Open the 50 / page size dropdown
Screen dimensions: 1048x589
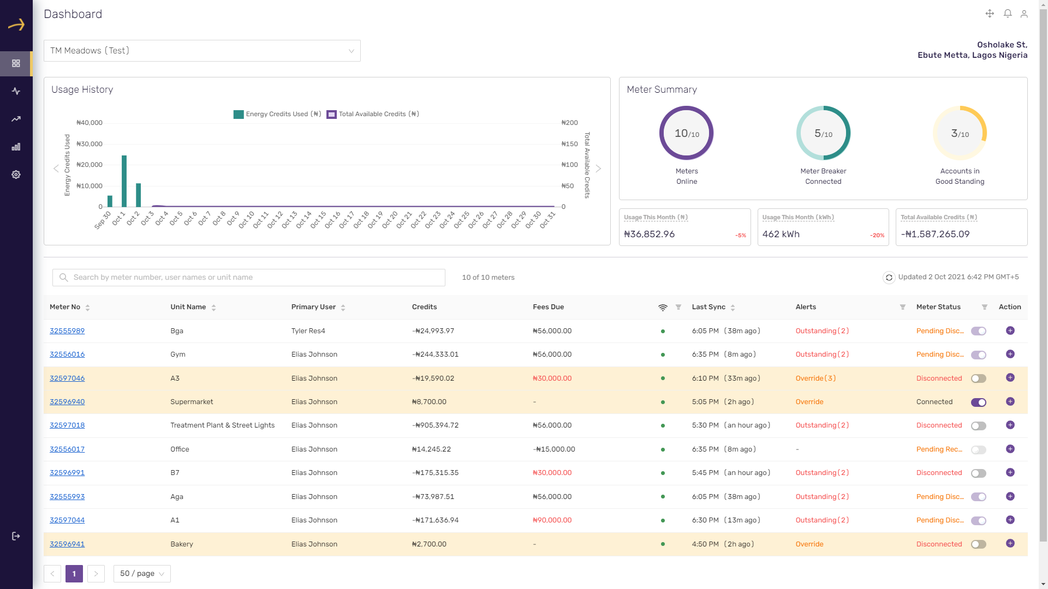pos(142,574)
